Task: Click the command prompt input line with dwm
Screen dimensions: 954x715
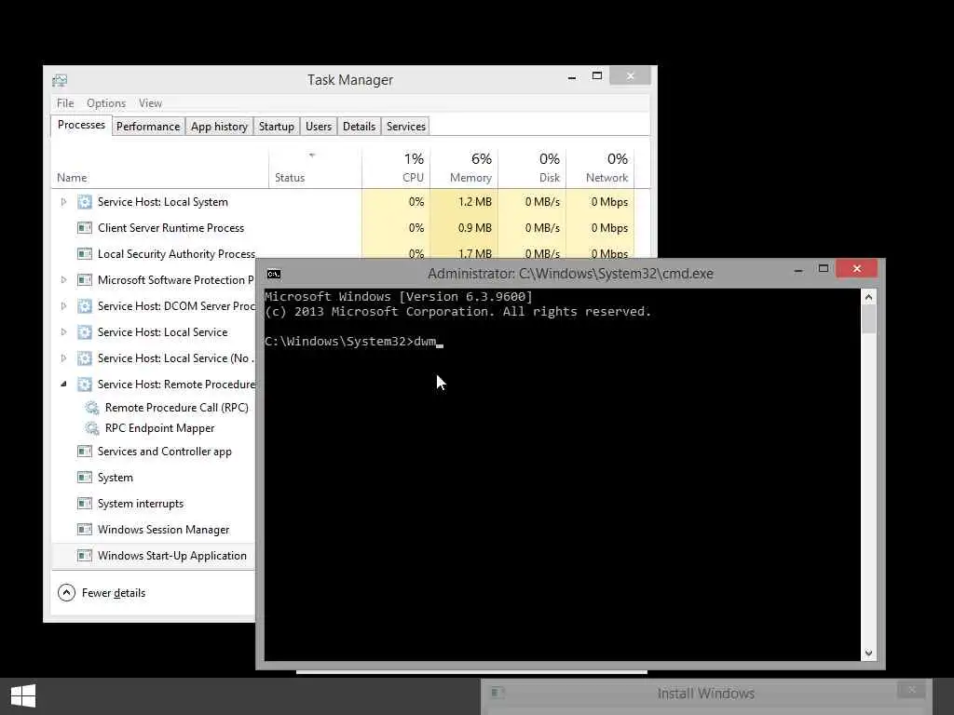Action: [x=354, y=341]
